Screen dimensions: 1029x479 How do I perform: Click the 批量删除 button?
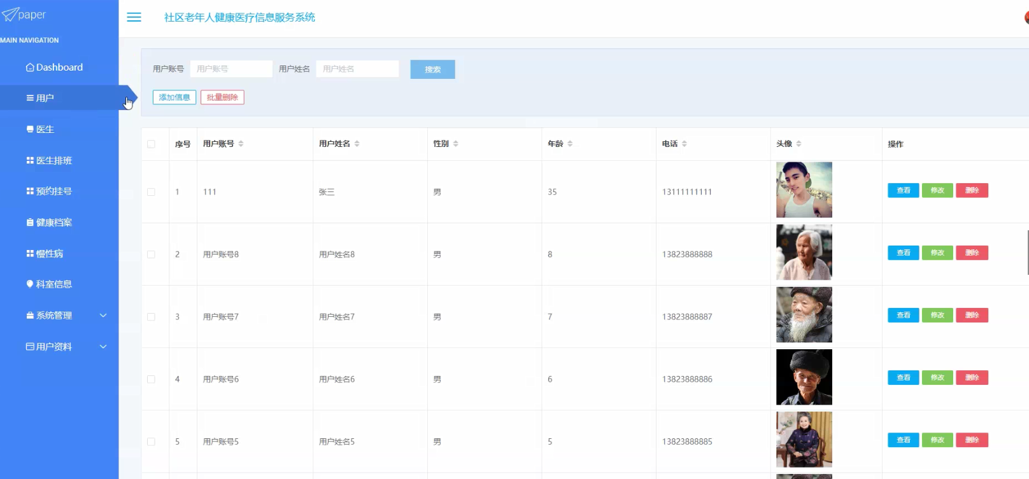(x=222, y=97)
